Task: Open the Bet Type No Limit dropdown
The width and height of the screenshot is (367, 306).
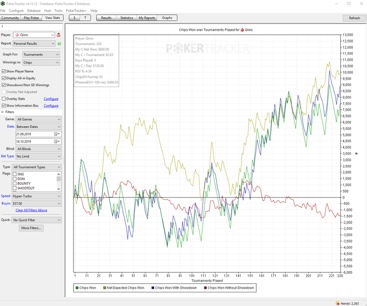Action: click(x=38, y=156)
